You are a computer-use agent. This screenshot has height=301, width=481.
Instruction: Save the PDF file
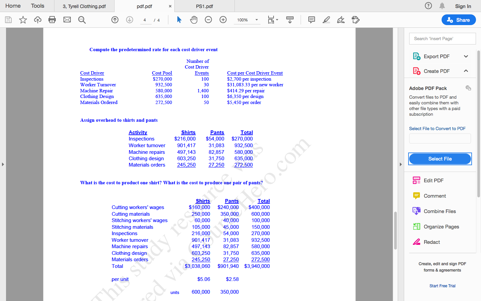(8, 20)
